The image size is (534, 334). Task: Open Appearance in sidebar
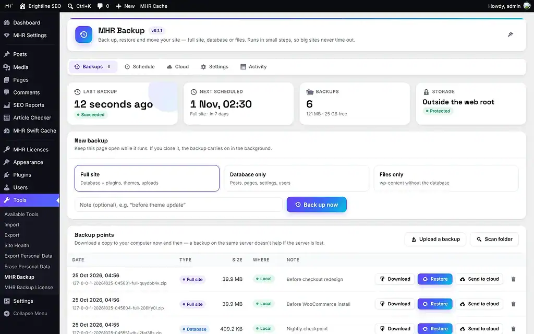click(30, 162)
